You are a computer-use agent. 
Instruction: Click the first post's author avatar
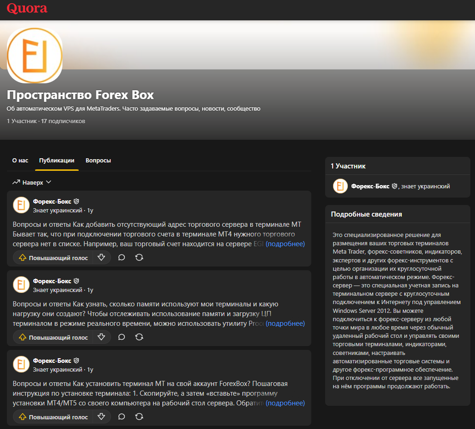tap(21, 205)
